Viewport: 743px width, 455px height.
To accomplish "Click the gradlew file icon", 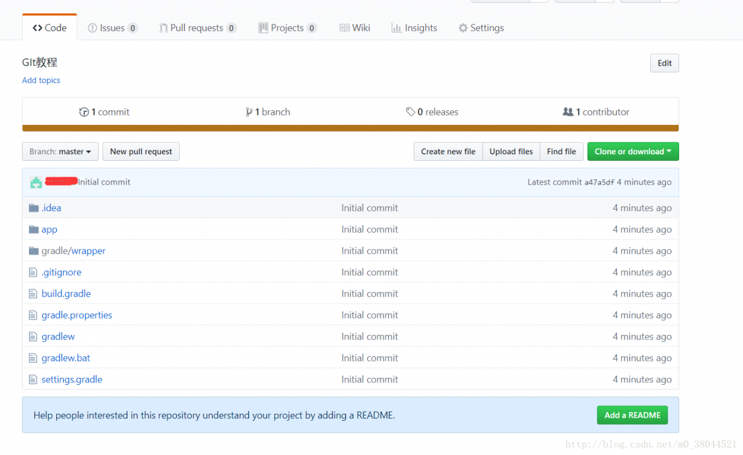I will (33, 337).
